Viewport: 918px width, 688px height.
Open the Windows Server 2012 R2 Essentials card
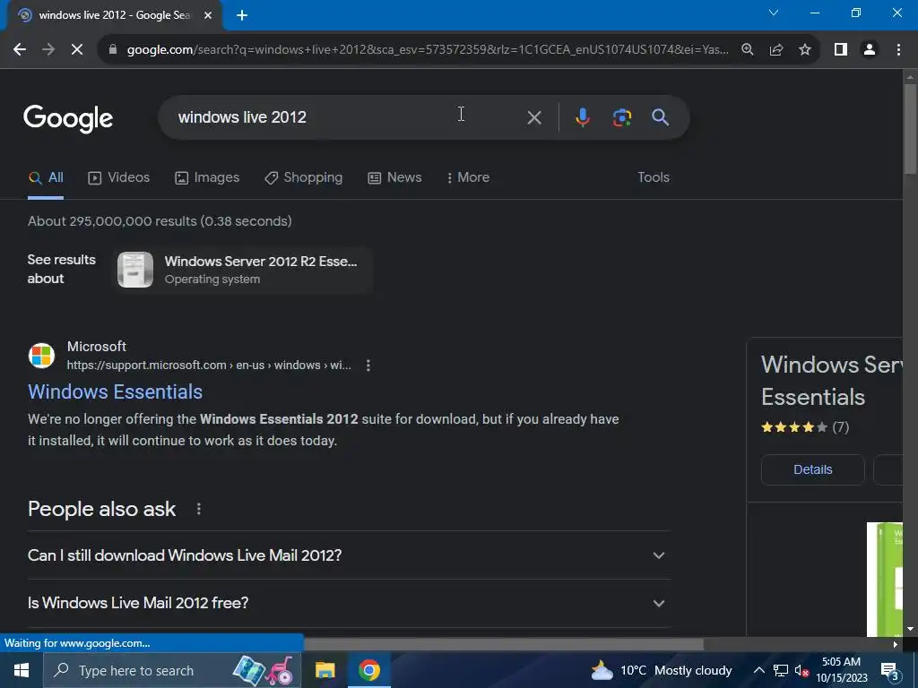[242, 270]
